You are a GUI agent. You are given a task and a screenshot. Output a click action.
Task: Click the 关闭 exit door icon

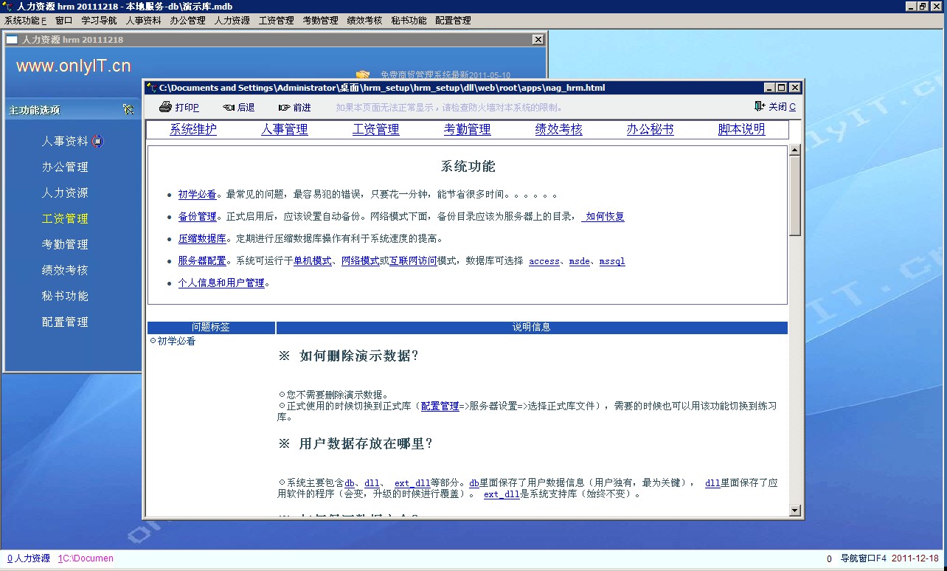point(760,107)
